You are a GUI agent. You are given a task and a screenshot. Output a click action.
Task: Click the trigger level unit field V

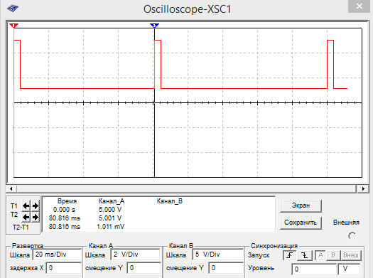tap(350, 269)
